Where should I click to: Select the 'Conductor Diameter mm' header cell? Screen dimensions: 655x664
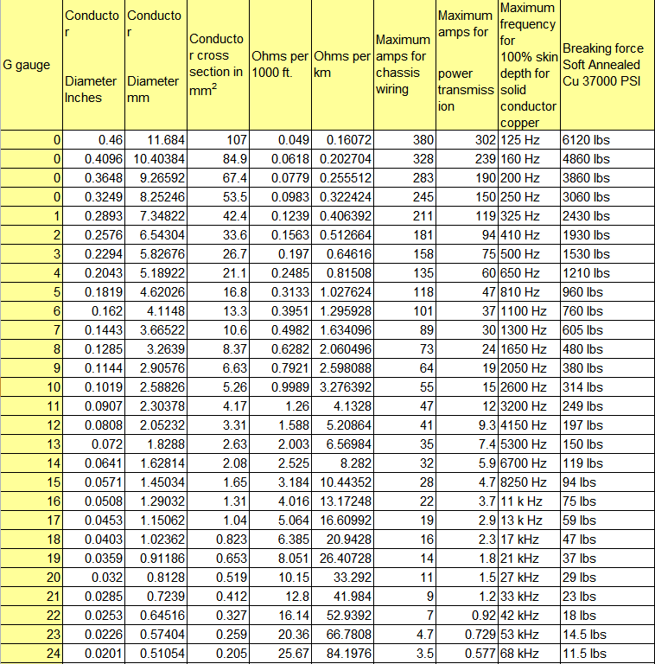pyautogui.click(x=156, y=65)
